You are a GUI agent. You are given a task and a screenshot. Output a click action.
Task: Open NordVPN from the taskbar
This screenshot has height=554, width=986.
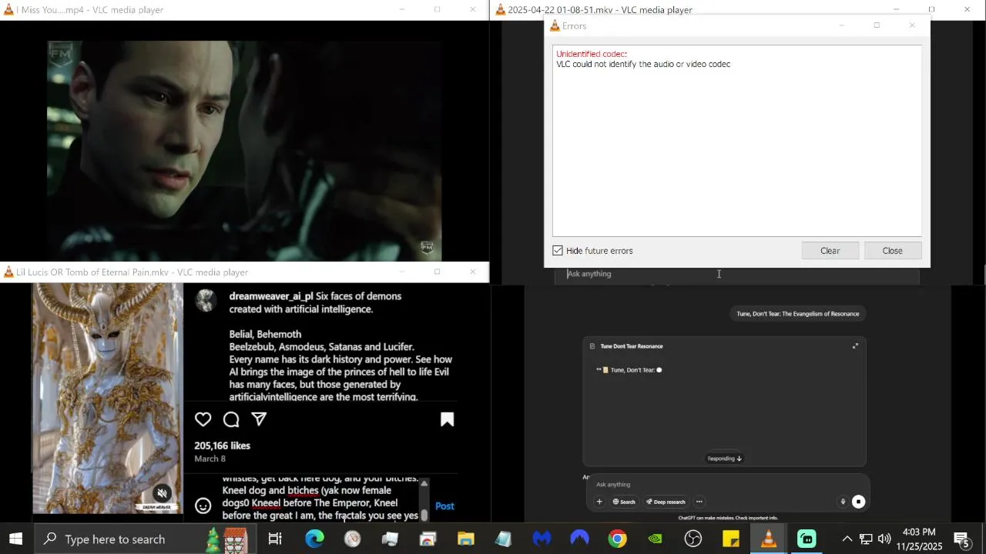579,539
